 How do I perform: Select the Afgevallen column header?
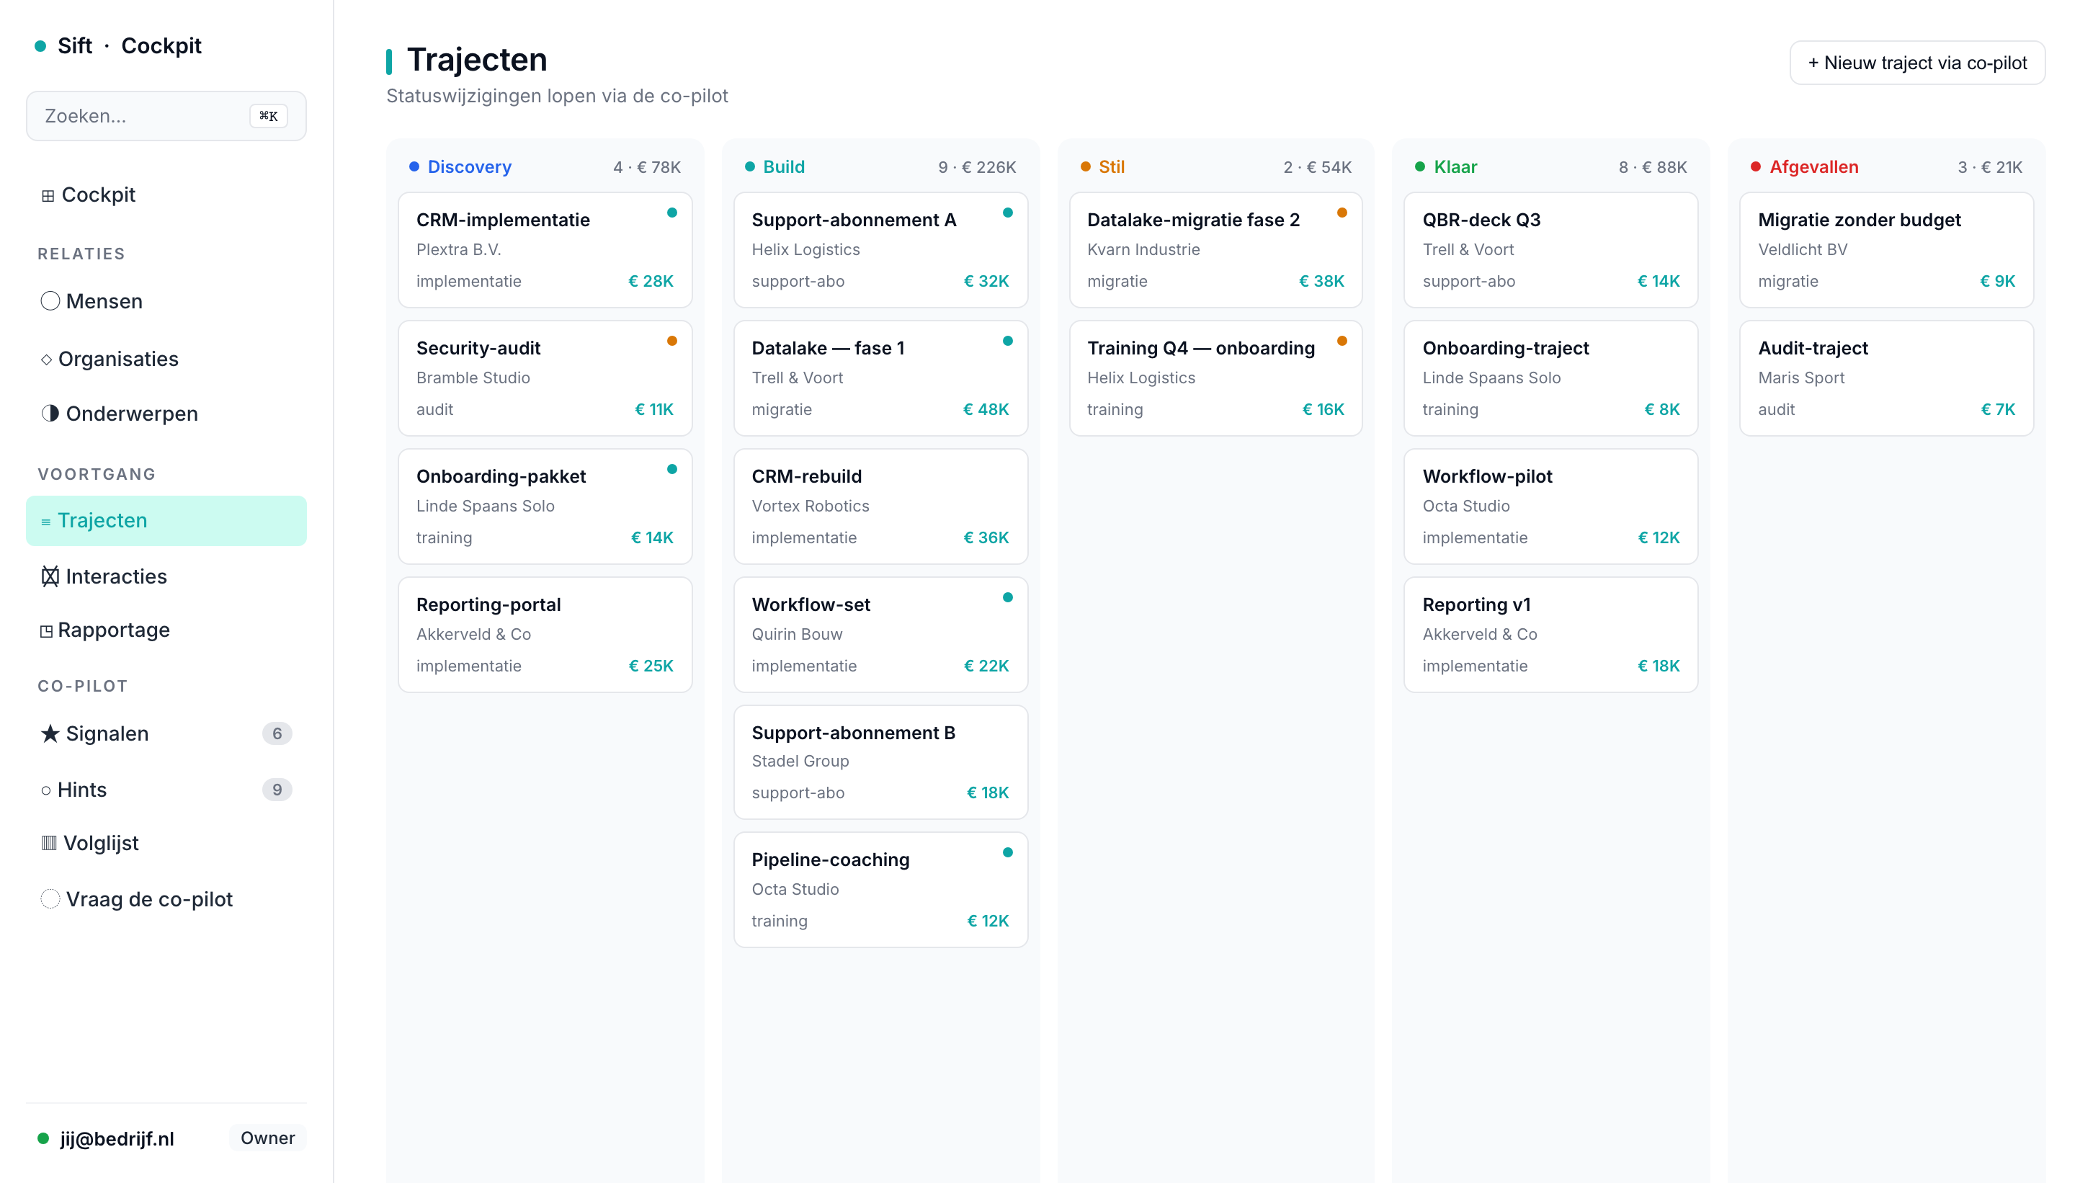click(x=1813, y=167)
